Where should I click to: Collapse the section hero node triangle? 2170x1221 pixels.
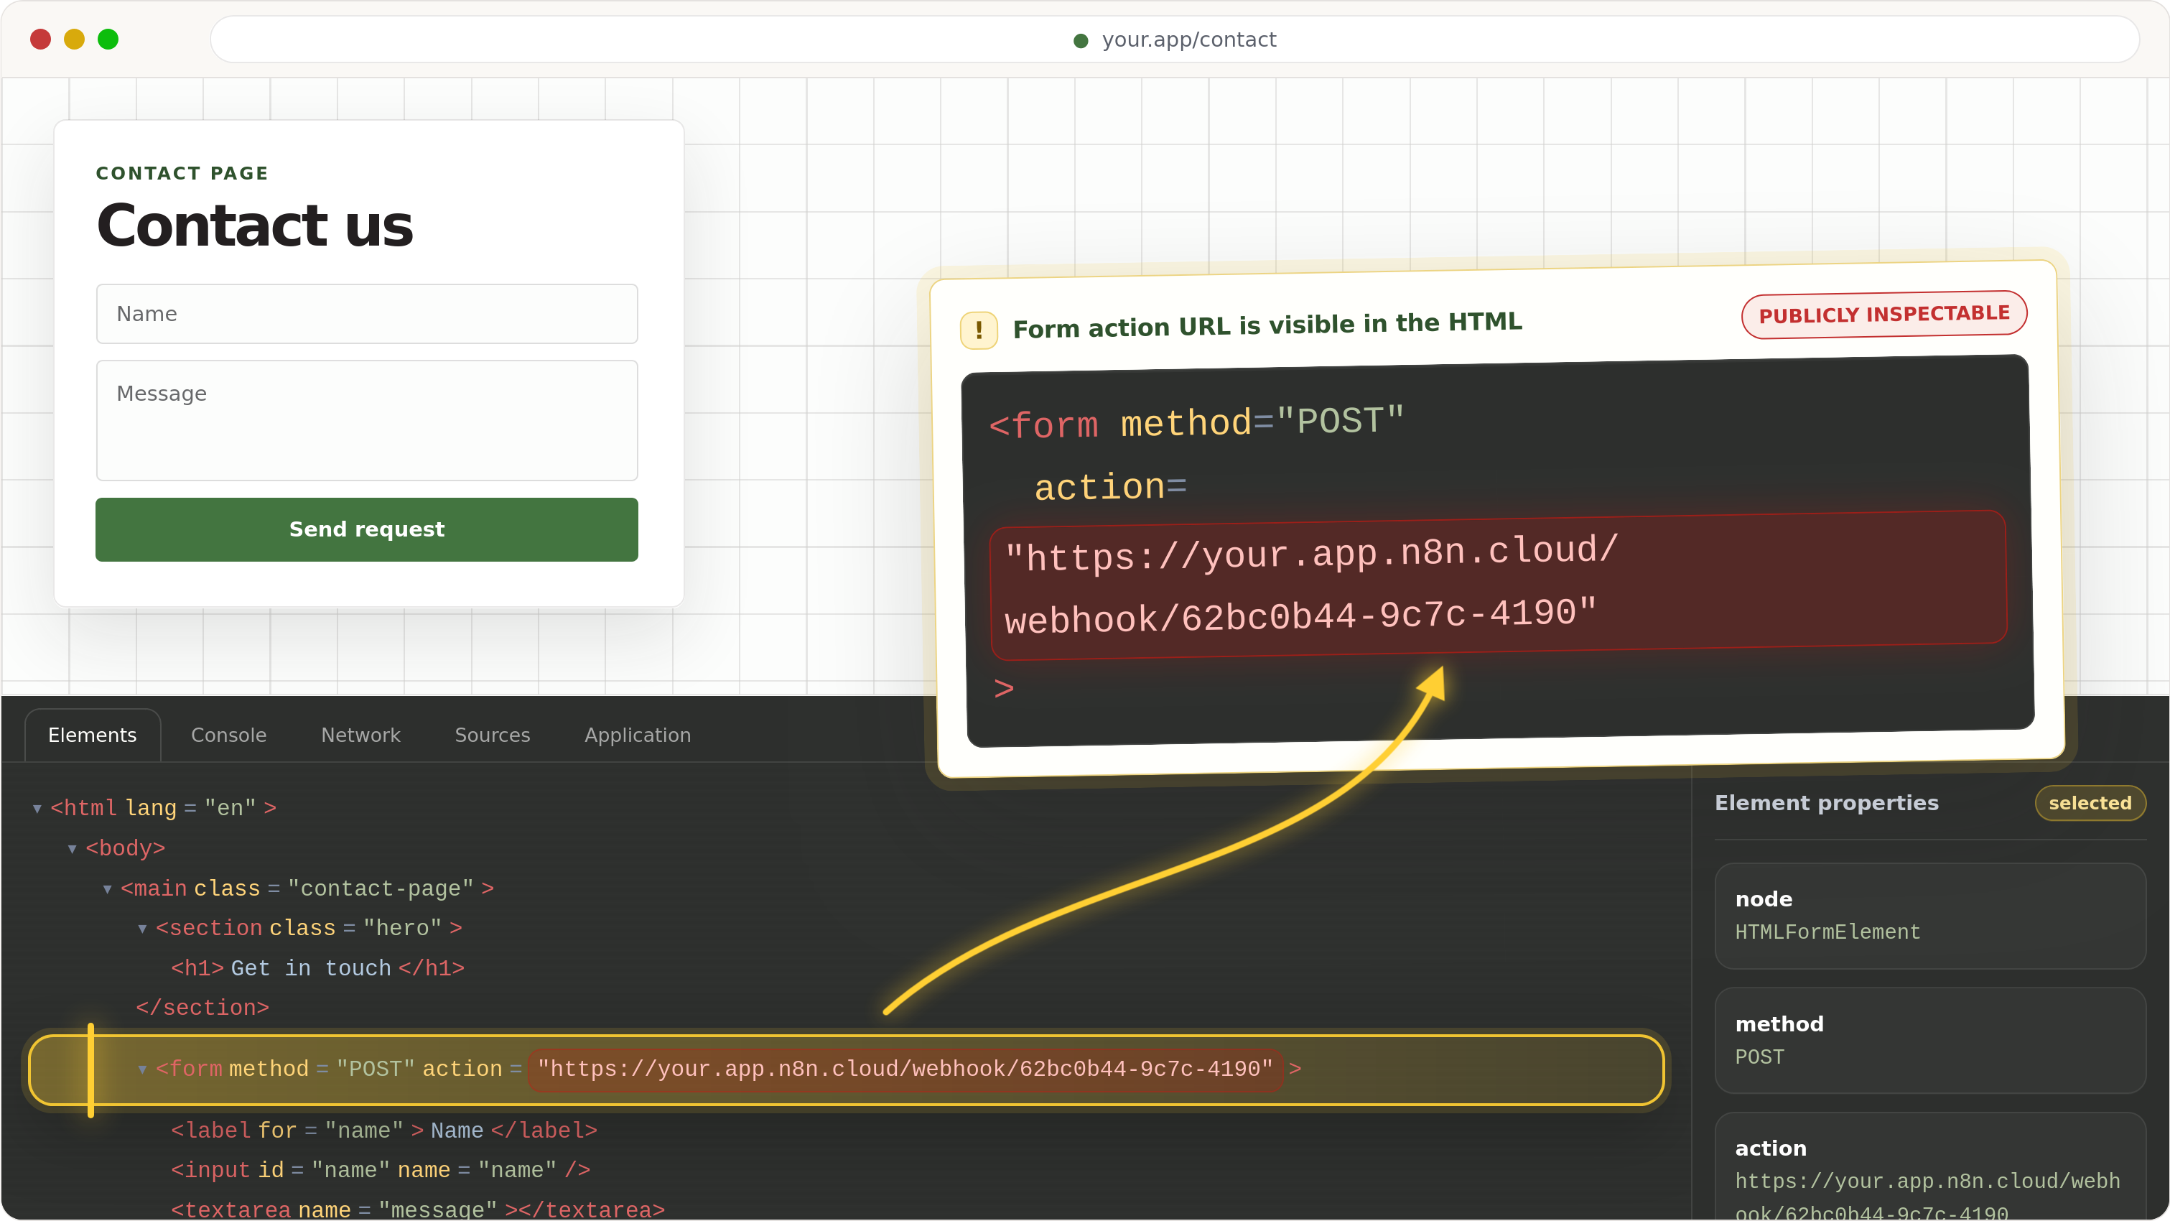142,929
